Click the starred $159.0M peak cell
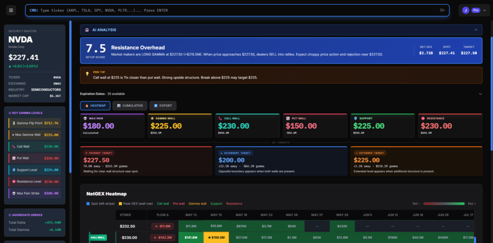 click(216, 237)
